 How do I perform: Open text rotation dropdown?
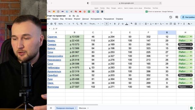[x=161, y=24]
